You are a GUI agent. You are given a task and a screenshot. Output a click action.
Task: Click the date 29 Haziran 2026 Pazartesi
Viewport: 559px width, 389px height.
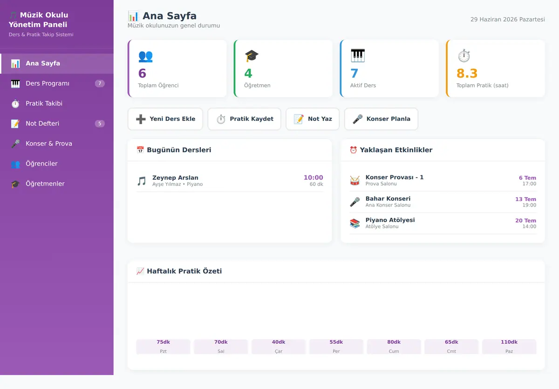[x=508, y=20]
